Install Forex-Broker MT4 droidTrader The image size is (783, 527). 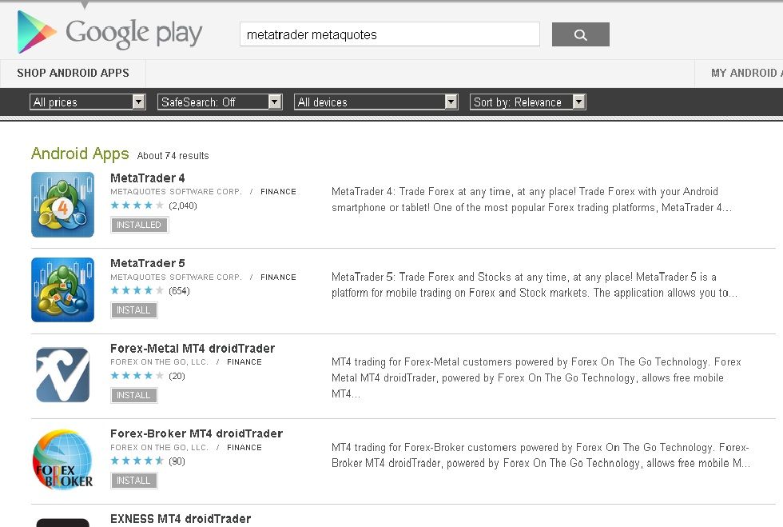pyautogui.click(x=134, y=481)
